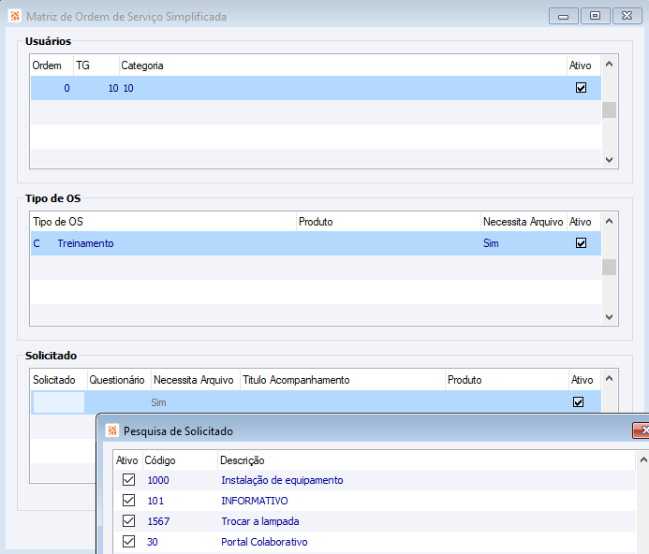Toggle Ativo checkbox for Portal Colaborativo
Image resolution: width=649 pixels, height=554 pixels.
tap(128, 541)
